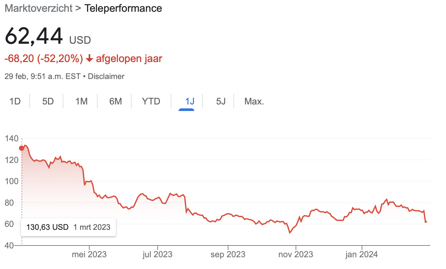Select the YTD tab

point(151,102)
